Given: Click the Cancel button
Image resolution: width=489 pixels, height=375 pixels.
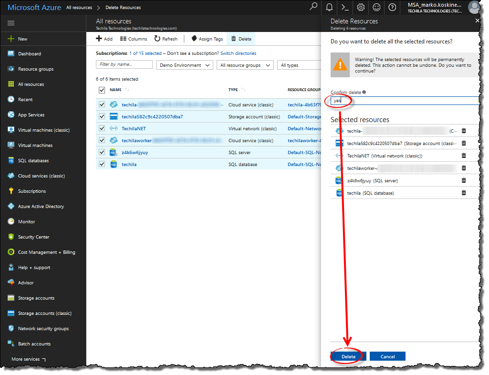Looking at the screenshot, I should pos(388,356).
